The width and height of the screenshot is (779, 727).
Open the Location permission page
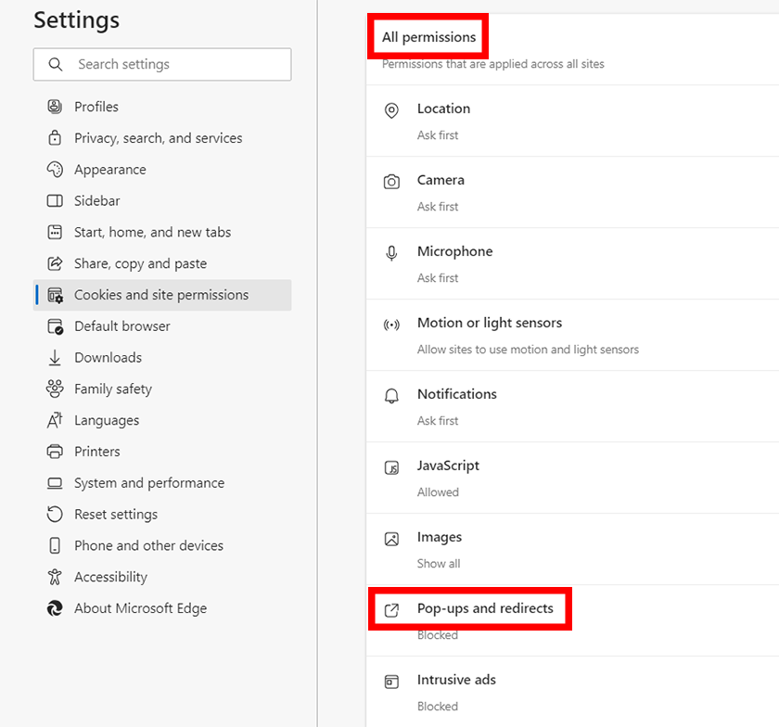tap(443, 108)
